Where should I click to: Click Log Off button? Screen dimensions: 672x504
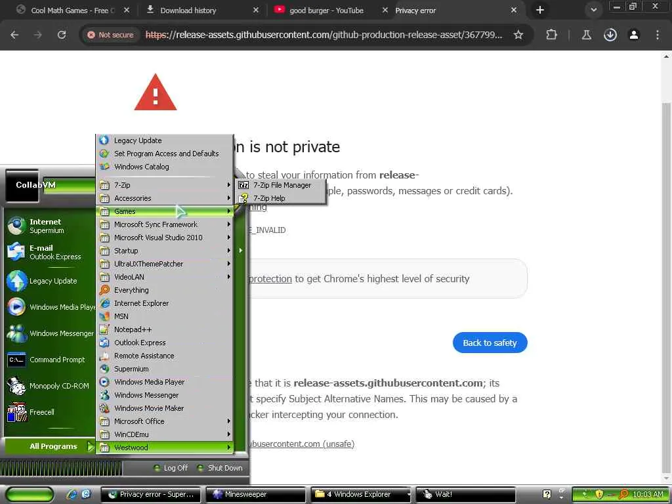point(170,468)
